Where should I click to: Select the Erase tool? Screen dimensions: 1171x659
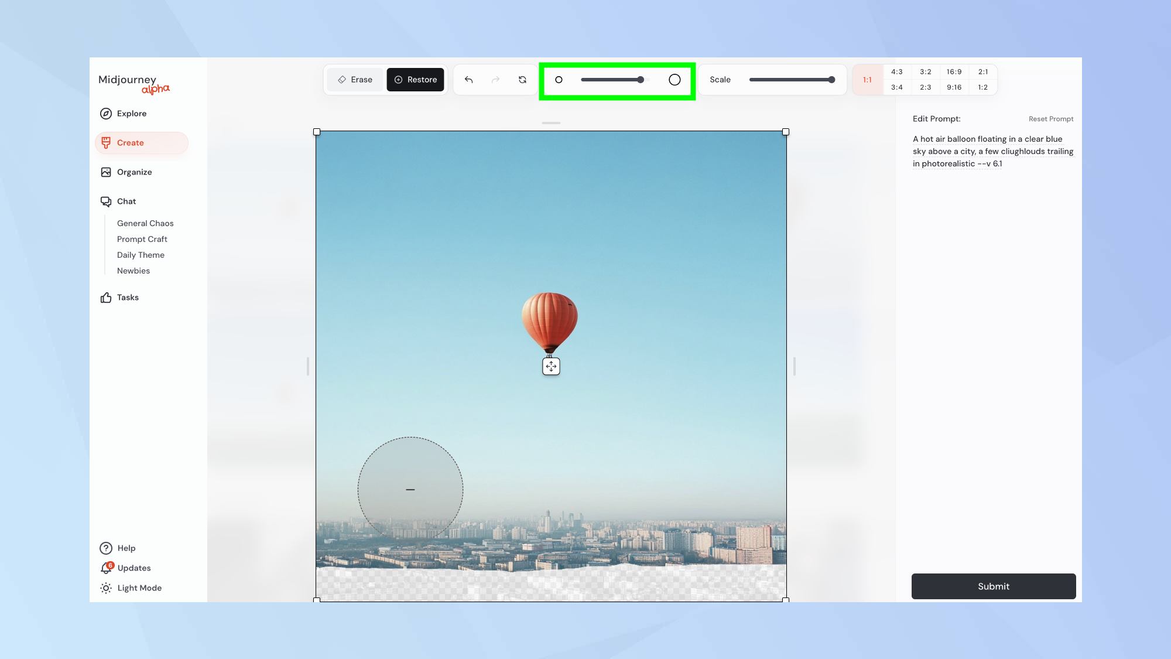(x=355, y=79)
